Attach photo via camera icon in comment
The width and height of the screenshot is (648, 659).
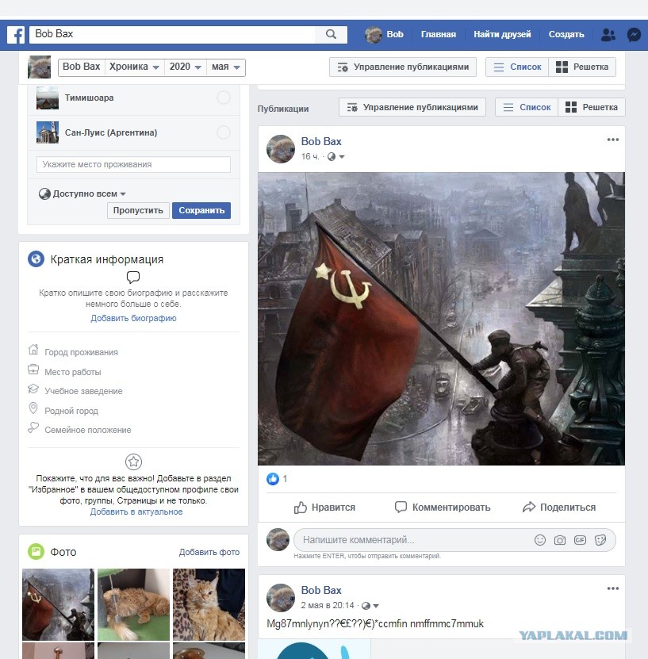560,540
